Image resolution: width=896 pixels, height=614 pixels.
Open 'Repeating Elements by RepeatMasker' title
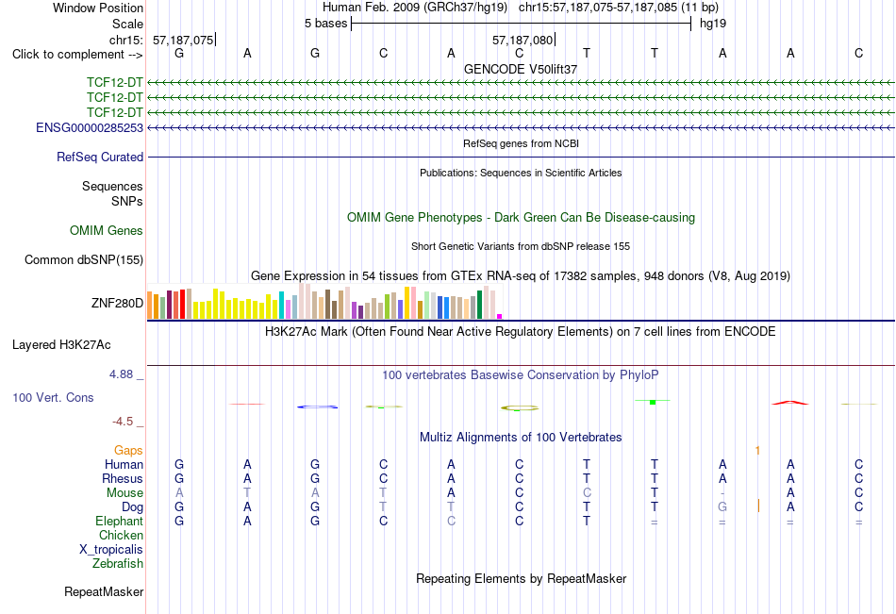pos(521,578)
